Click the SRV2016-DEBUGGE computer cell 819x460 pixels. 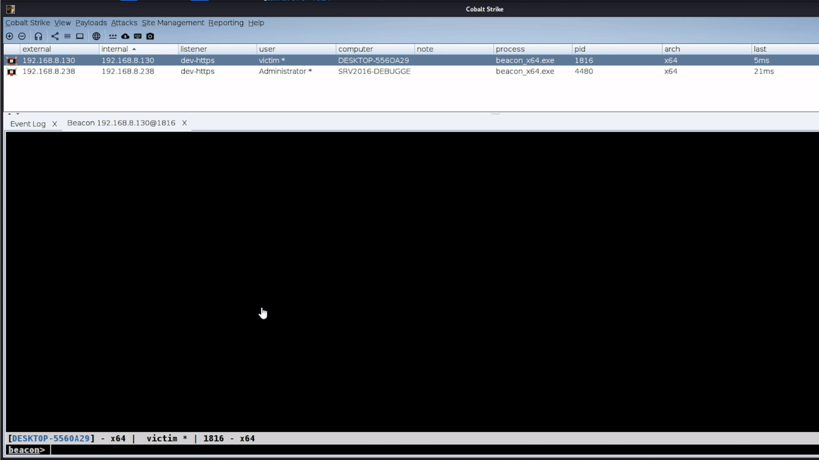[x=374, y=72]
